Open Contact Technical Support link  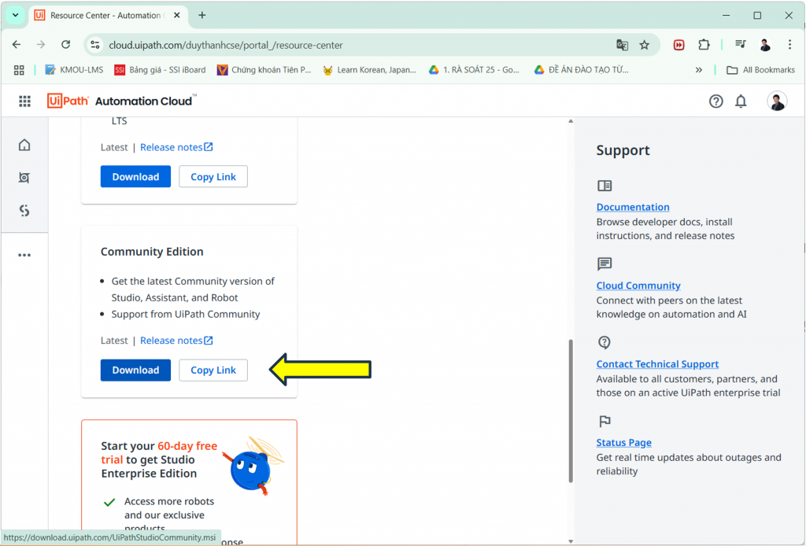click(657, 364)
